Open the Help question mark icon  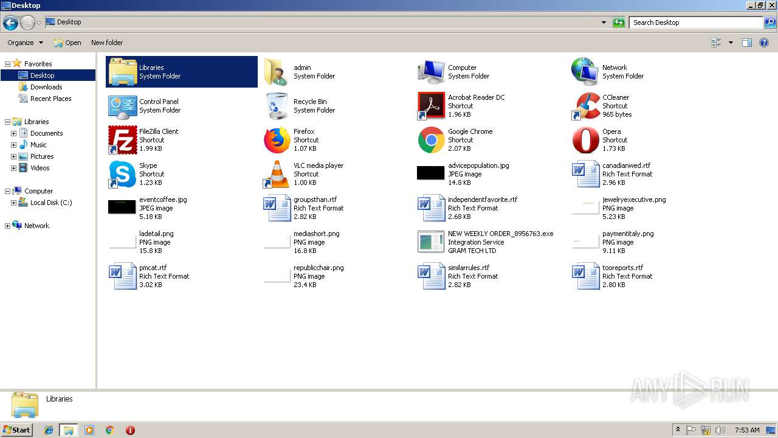(x=764, y=43)
